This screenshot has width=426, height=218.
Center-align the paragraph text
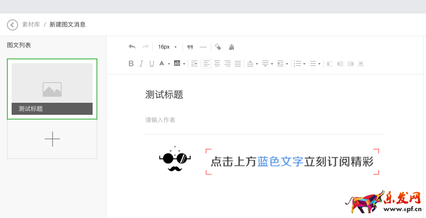coord(217,64)
